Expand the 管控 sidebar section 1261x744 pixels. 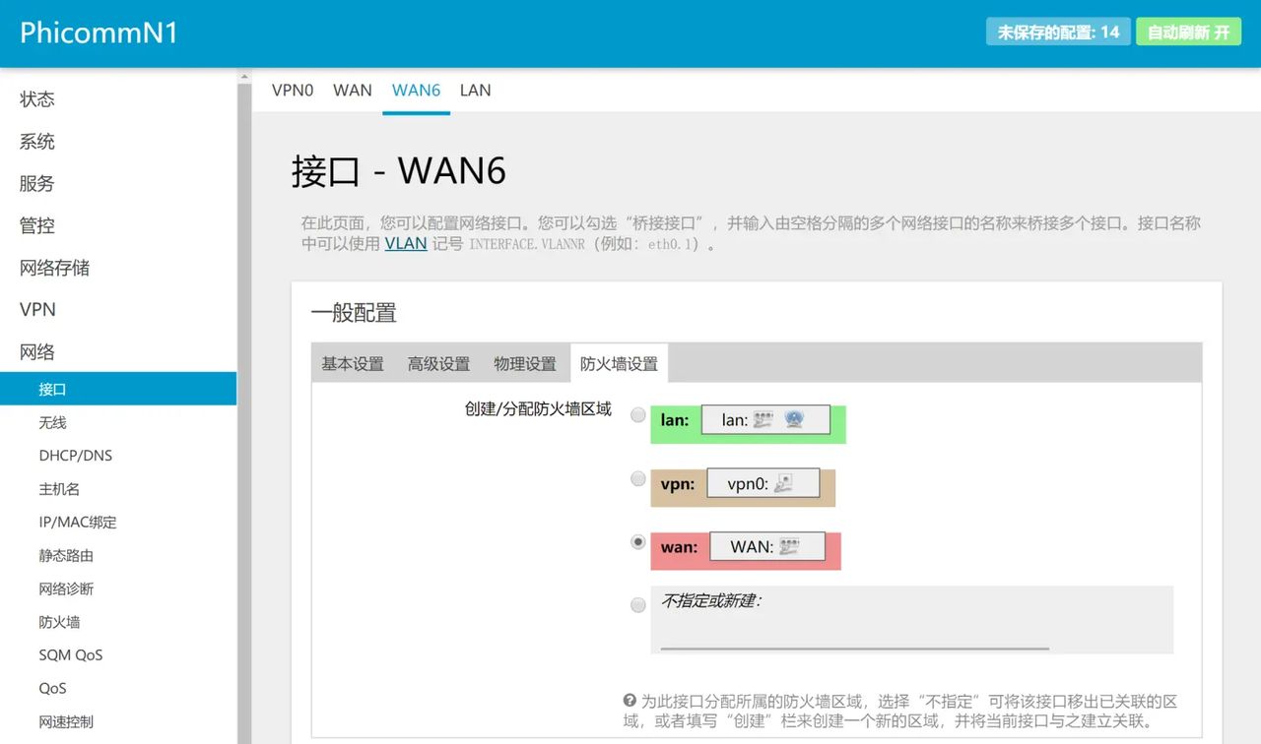36,225
